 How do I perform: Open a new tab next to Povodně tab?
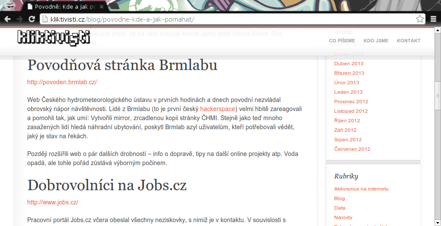click(x=114, y=7)
